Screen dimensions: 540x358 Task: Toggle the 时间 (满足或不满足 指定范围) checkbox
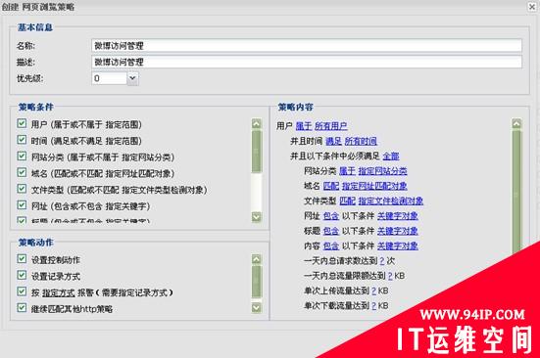[22, 140]
